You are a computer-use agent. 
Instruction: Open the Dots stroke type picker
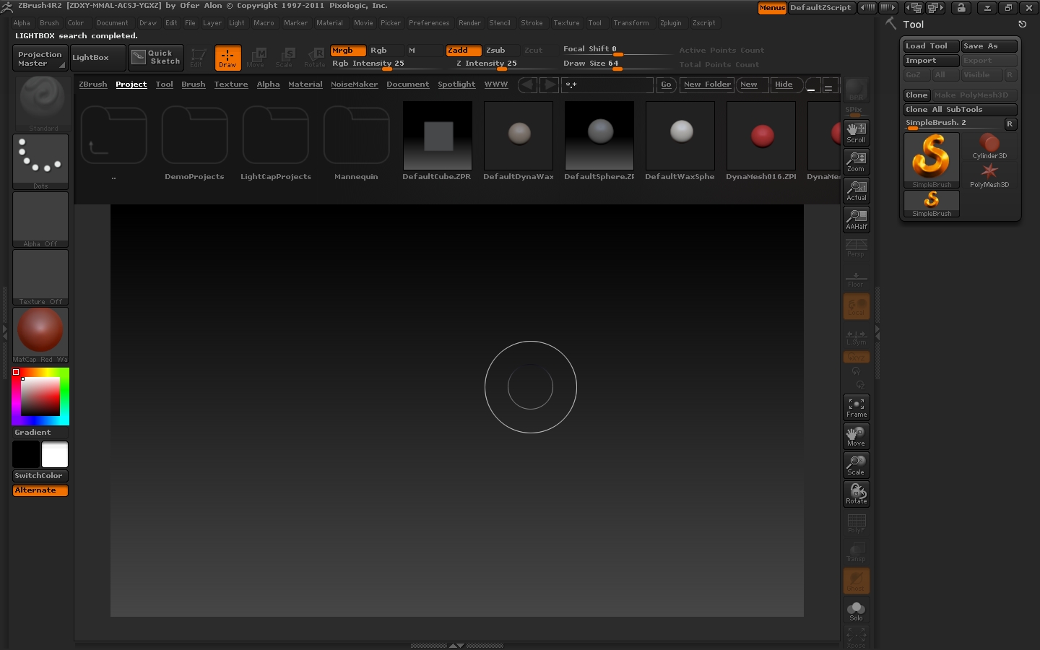click(x=40, y=161)
